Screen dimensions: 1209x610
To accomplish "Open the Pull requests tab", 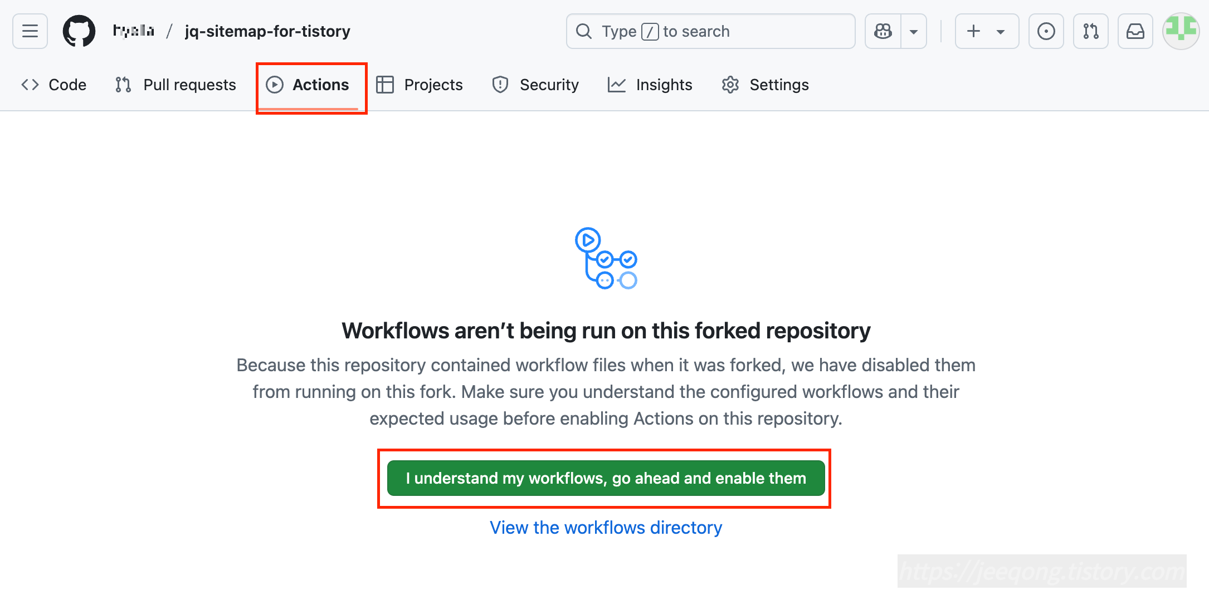I will click(175, 85).
